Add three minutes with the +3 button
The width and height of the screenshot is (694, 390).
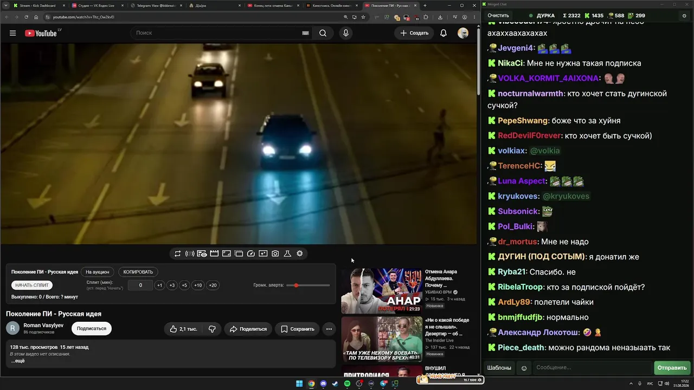[x=172, y=285]
